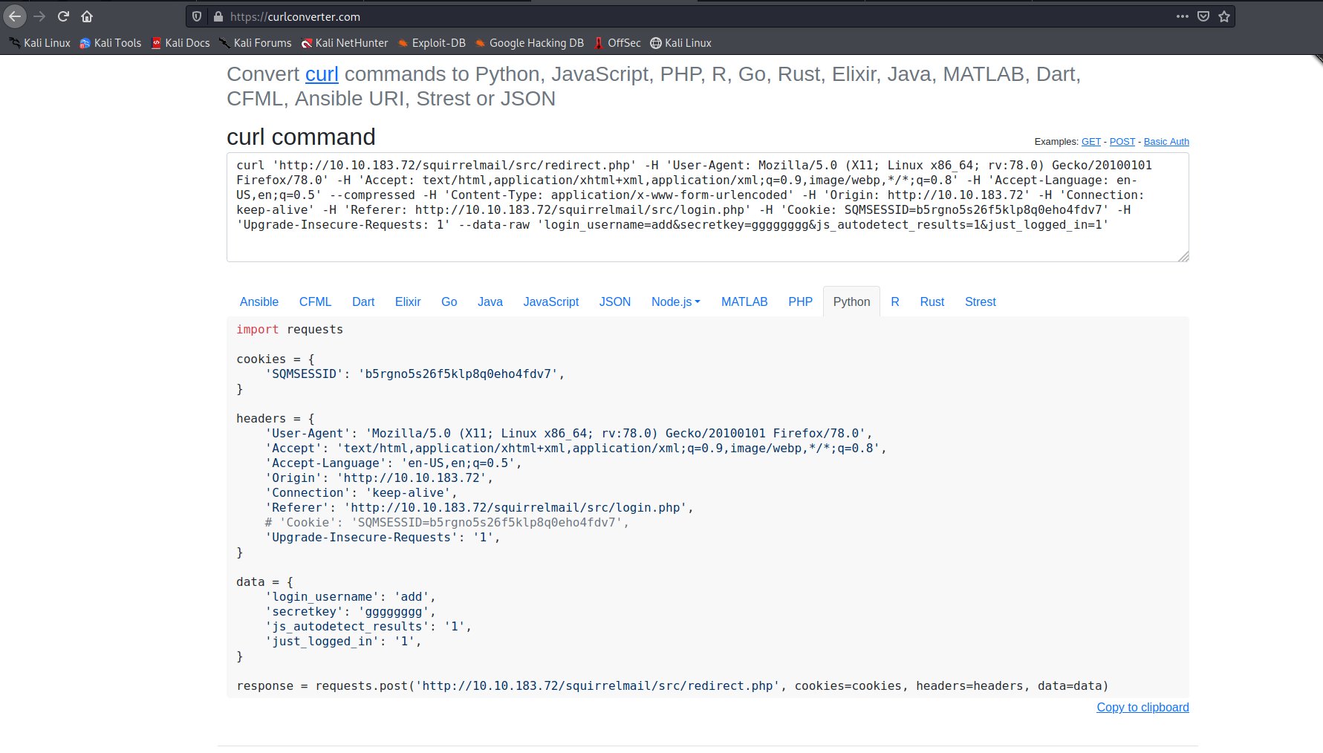Image resolution: width=1323 pixels, height=753 pixels.
Task: Open the Google Hacking DB bookmark
Action: click(529, 43)
